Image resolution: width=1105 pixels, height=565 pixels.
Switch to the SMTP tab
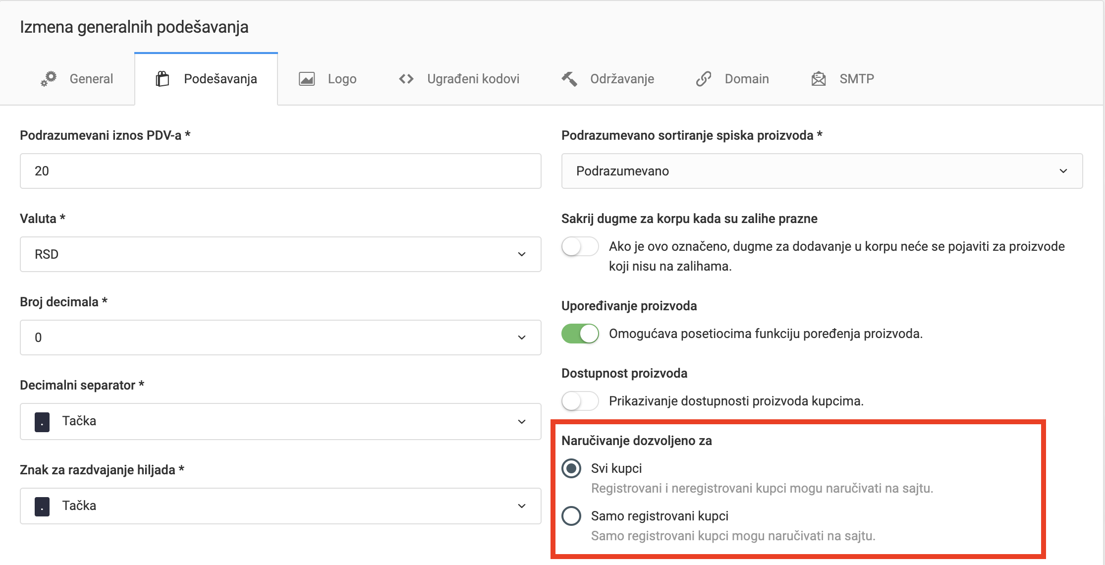pyautogui.click(x=856, y=78)
